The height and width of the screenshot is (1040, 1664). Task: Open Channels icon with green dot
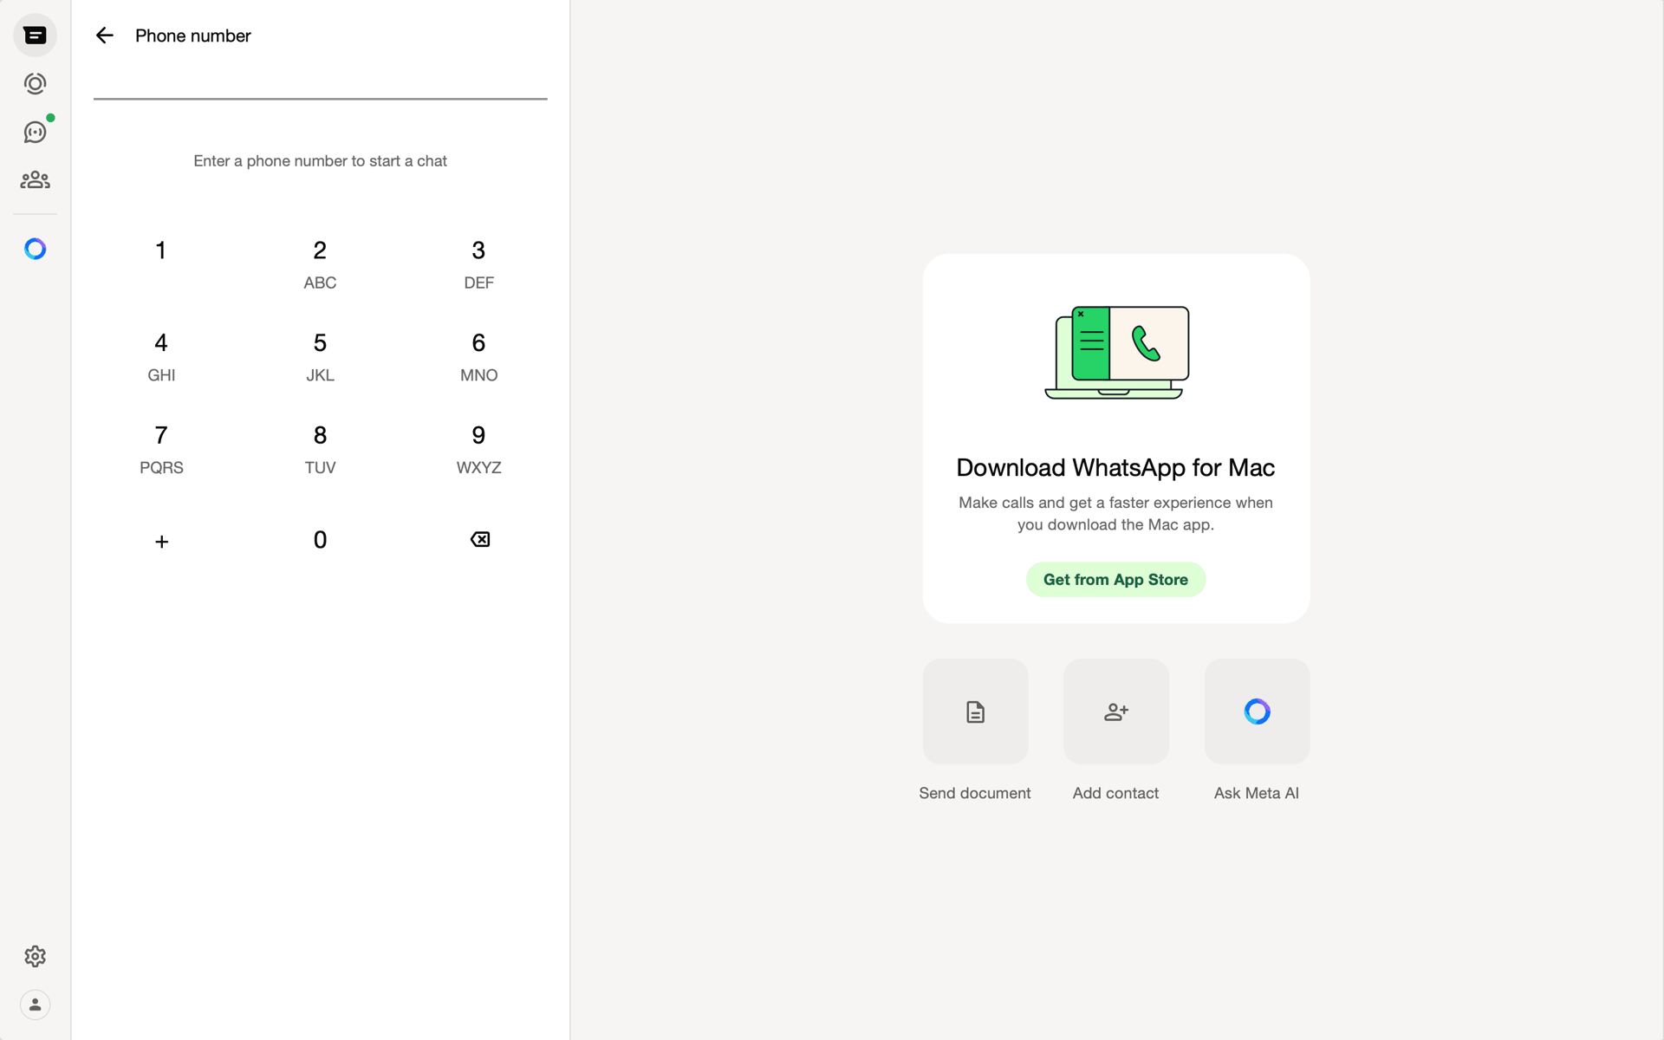[35, 132]
